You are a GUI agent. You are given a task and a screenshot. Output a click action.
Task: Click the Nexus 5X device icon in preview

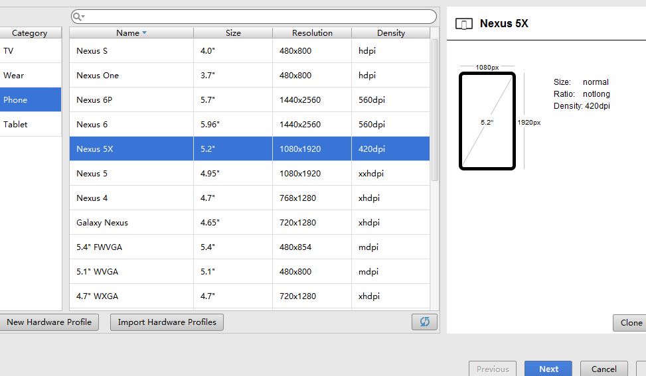[464, 24]
